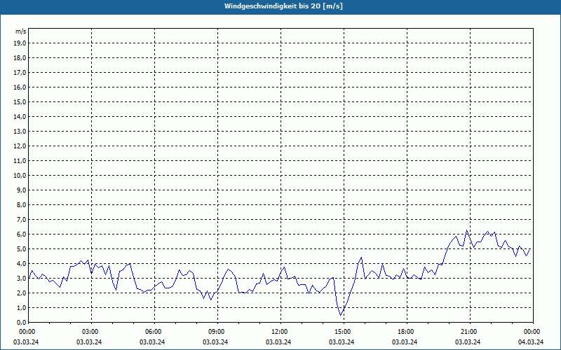This screenshot has width=561, height=350.
Task: Click the '06:00' time label
Action: tap(154, 332)
